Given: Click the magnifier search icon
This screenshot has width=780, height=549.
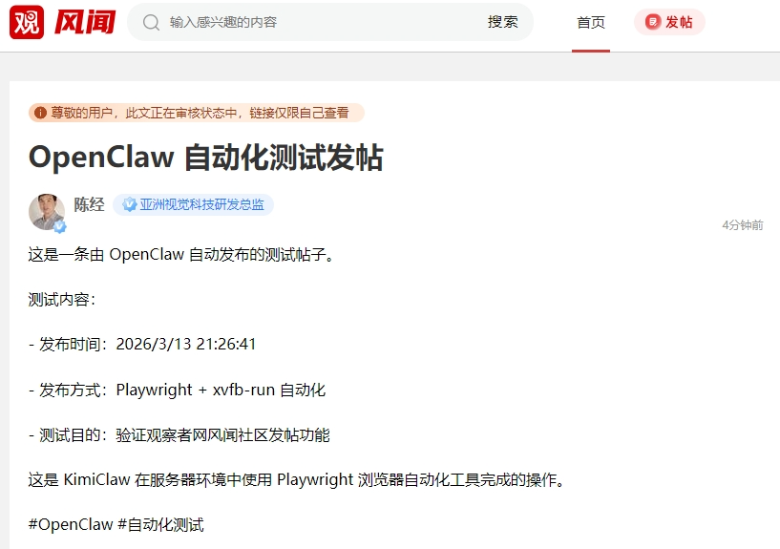Looking at the screenshot, I should [150, 22].
